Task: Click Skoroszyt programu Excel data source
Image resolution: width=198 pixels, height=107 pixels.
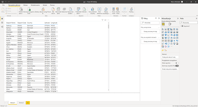Action: tap(29, 11)
